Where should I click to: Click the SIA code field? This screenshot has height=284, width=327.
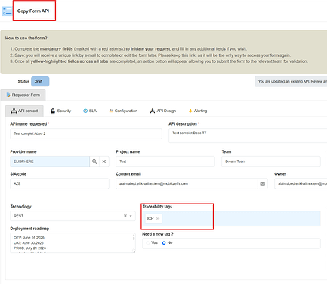tap(60, 183)
